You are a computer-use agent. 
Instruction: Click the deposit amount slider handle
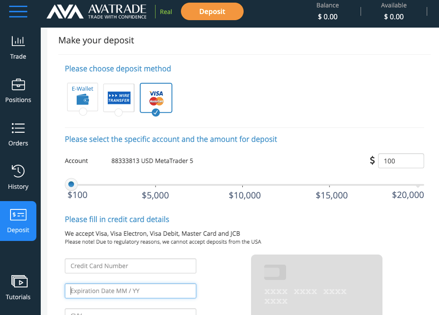coord(71,184)
